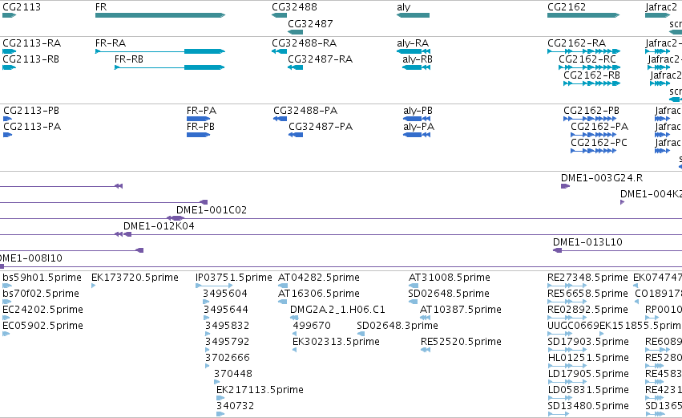The height and width of the screenshot is (418, 682).
Task: Click the SD02648.5prime EST label
Action: [x=449, y=294]
